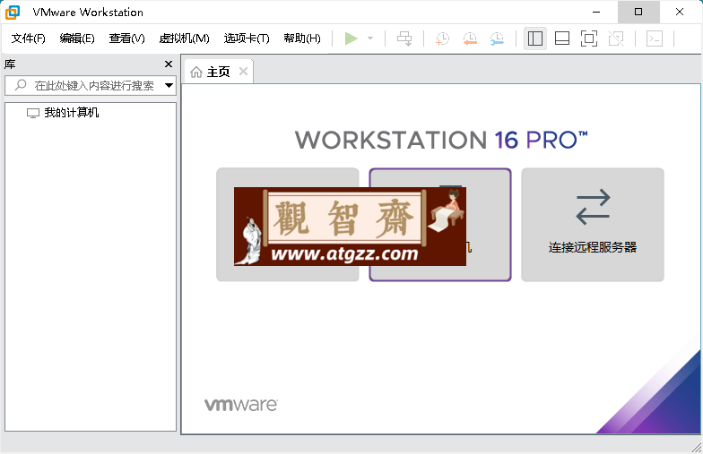
Task: Click the 连接远程服务器 tile
Action: [592, 225]
